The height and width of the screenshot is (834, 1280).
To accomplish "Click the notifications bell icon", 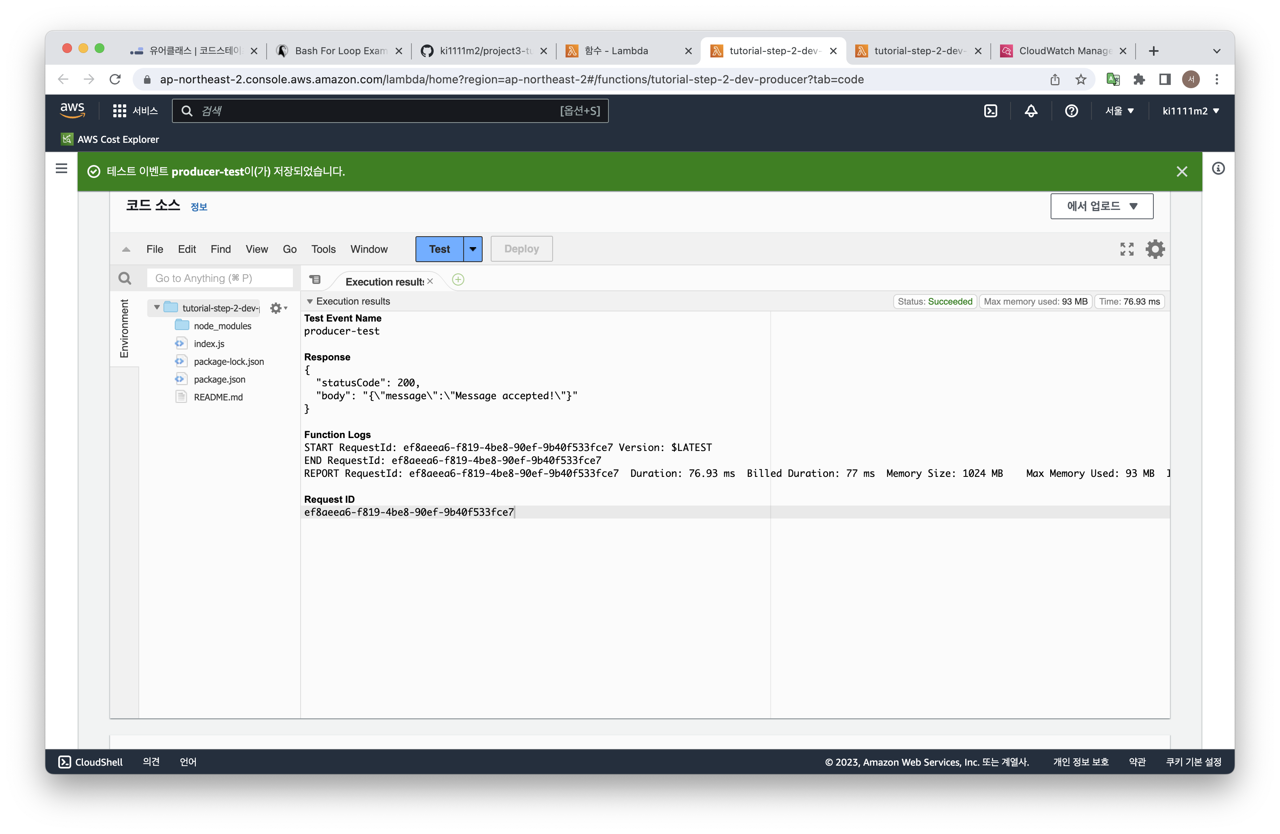I will coord(1030,111).
